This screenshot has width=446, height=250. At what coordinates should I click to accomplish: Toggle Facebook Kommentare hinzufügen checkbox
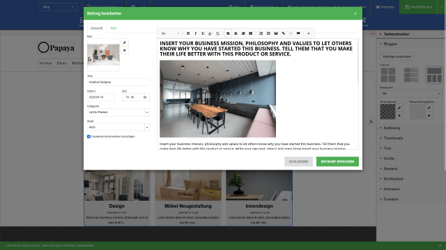point(89,137)
